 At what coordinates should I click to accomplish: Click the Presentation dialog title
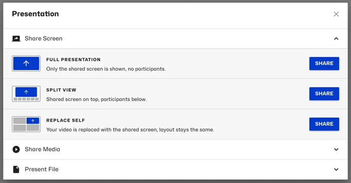pos(35,14)
